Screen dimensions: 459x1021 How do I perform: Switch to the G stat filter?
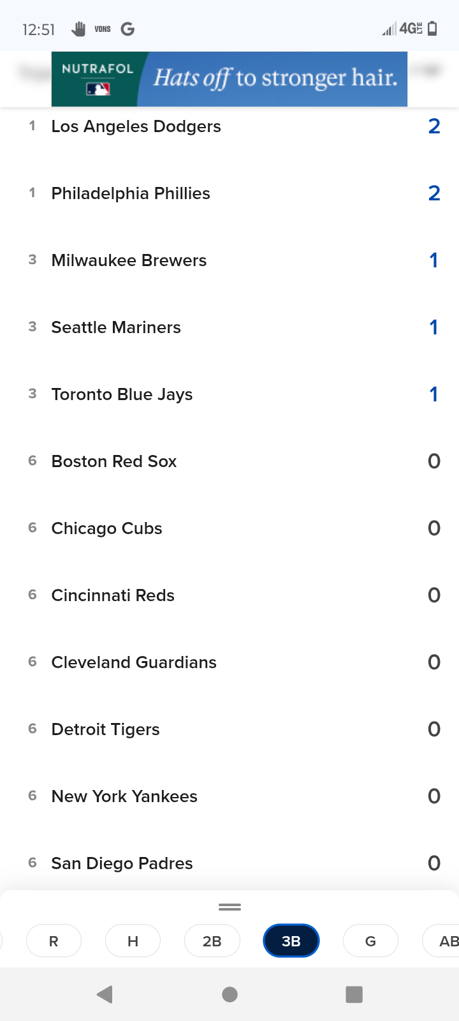tap(370, 941)
